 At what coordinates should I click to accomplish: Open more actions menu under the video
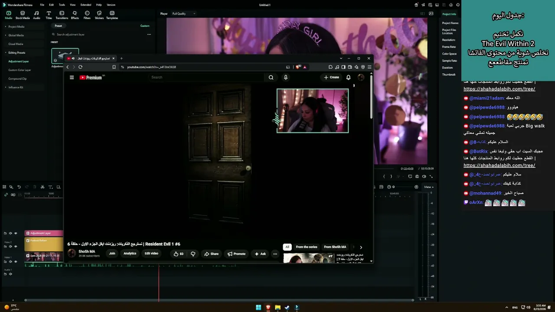[x=275, y=254]
